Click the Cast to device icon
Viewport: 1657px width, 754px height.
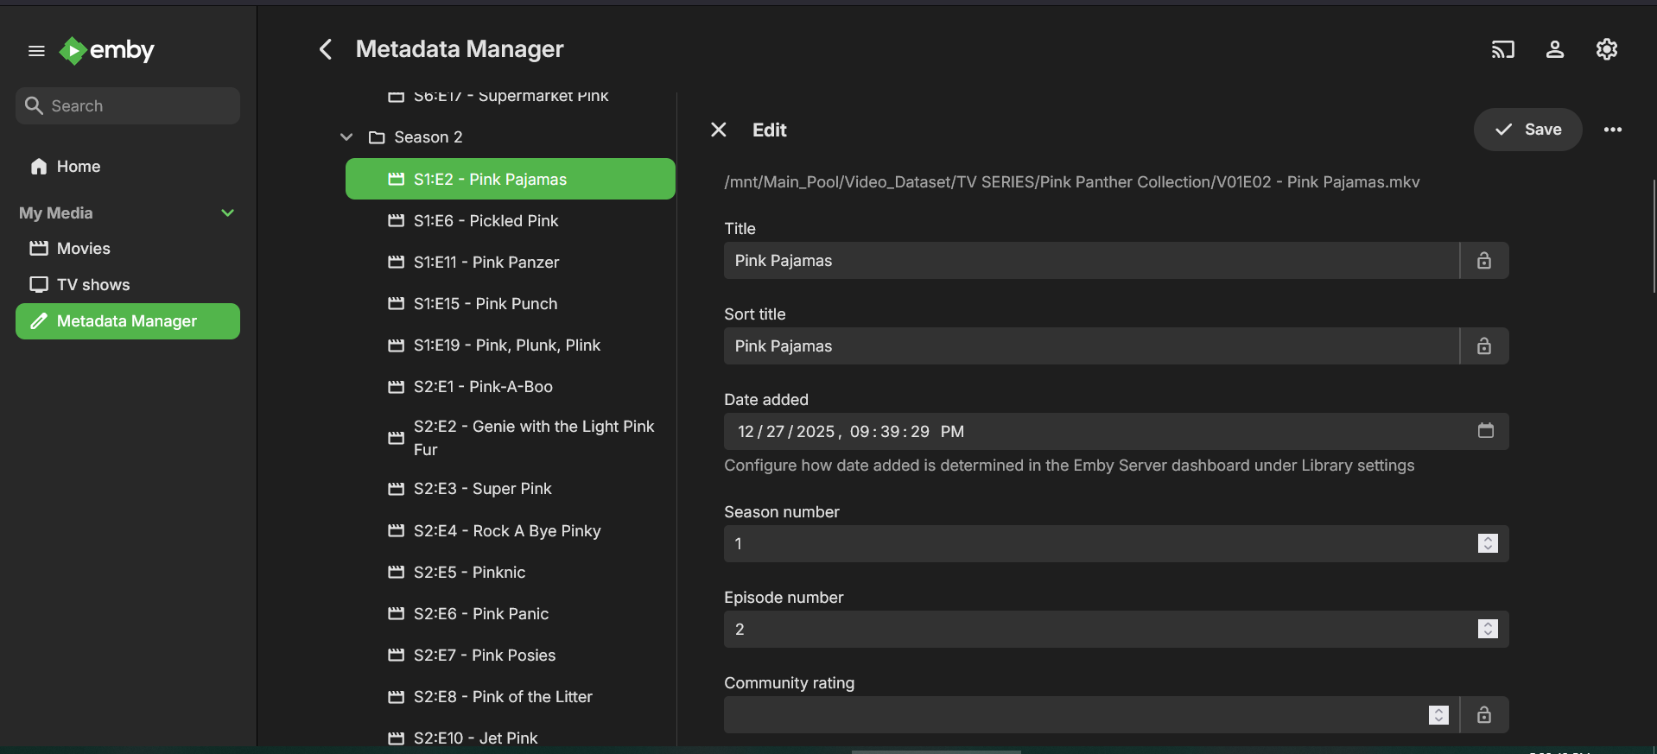click(x=1502, y=50)
